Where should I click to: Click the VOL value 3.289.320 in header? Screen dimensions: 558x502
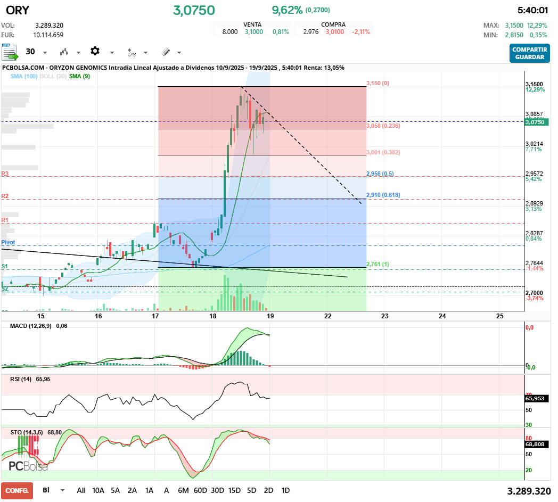click(50, 26)
